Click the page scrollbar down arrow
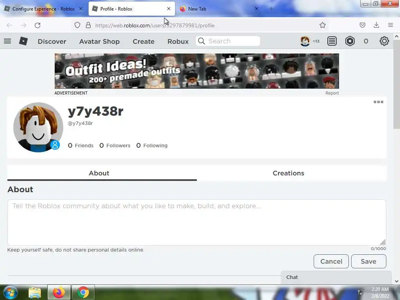The width and height of the screenshot is (400, 300). coord(396,281)
